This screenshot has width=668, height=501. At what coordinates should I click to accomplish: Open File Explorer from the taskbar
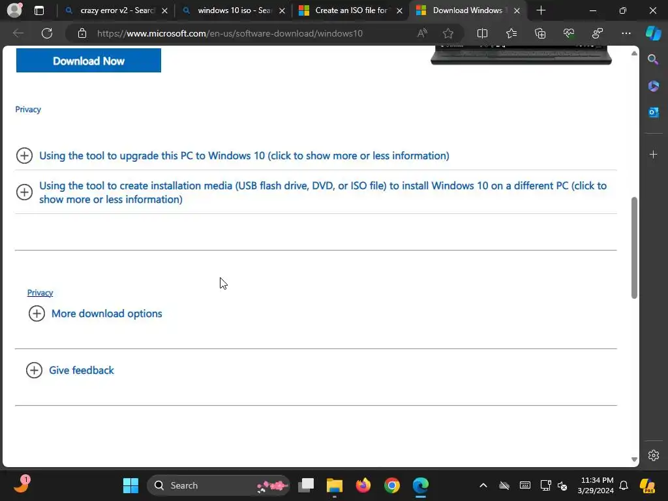coord(335,485)
